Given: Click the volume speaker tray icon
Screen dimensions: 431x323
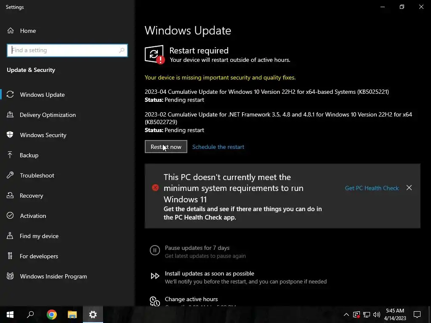Looking at the screenshot, I should [377, 315].
